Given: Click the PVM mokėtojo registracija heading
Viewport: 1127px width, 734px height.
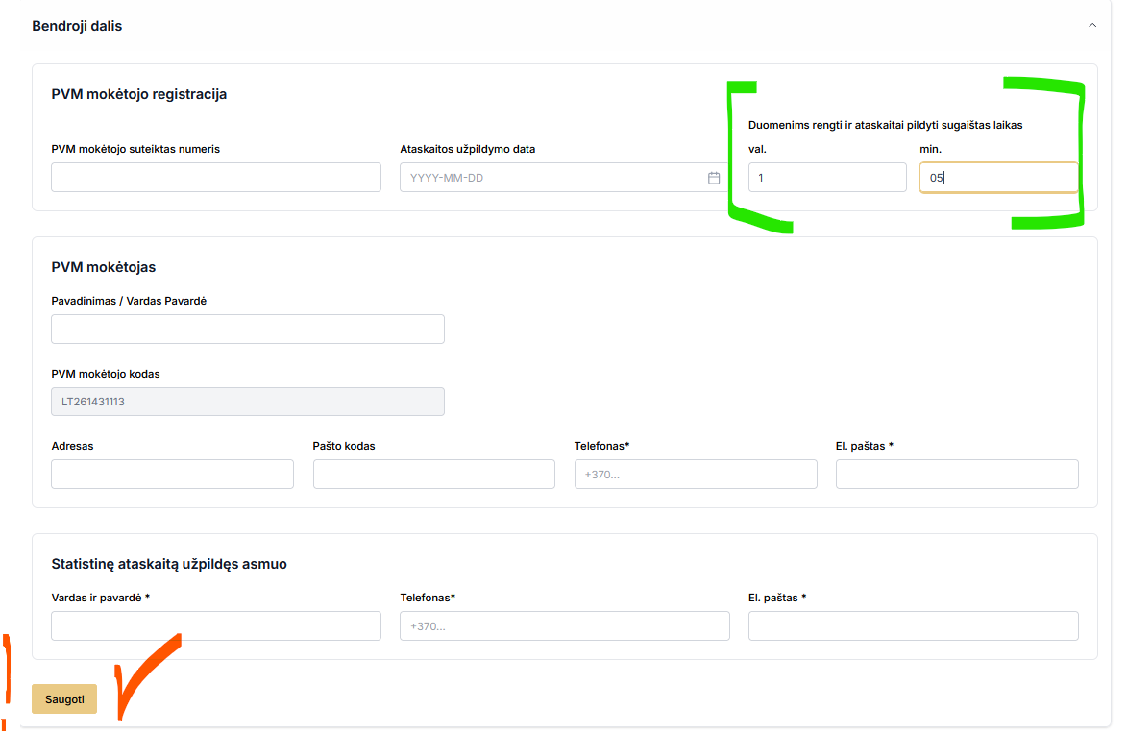Looking at the screenshot, I should click(138, 94).
